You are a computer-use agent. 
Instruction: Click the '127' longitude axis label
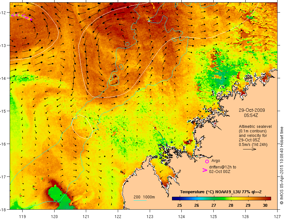pos(277,216)
